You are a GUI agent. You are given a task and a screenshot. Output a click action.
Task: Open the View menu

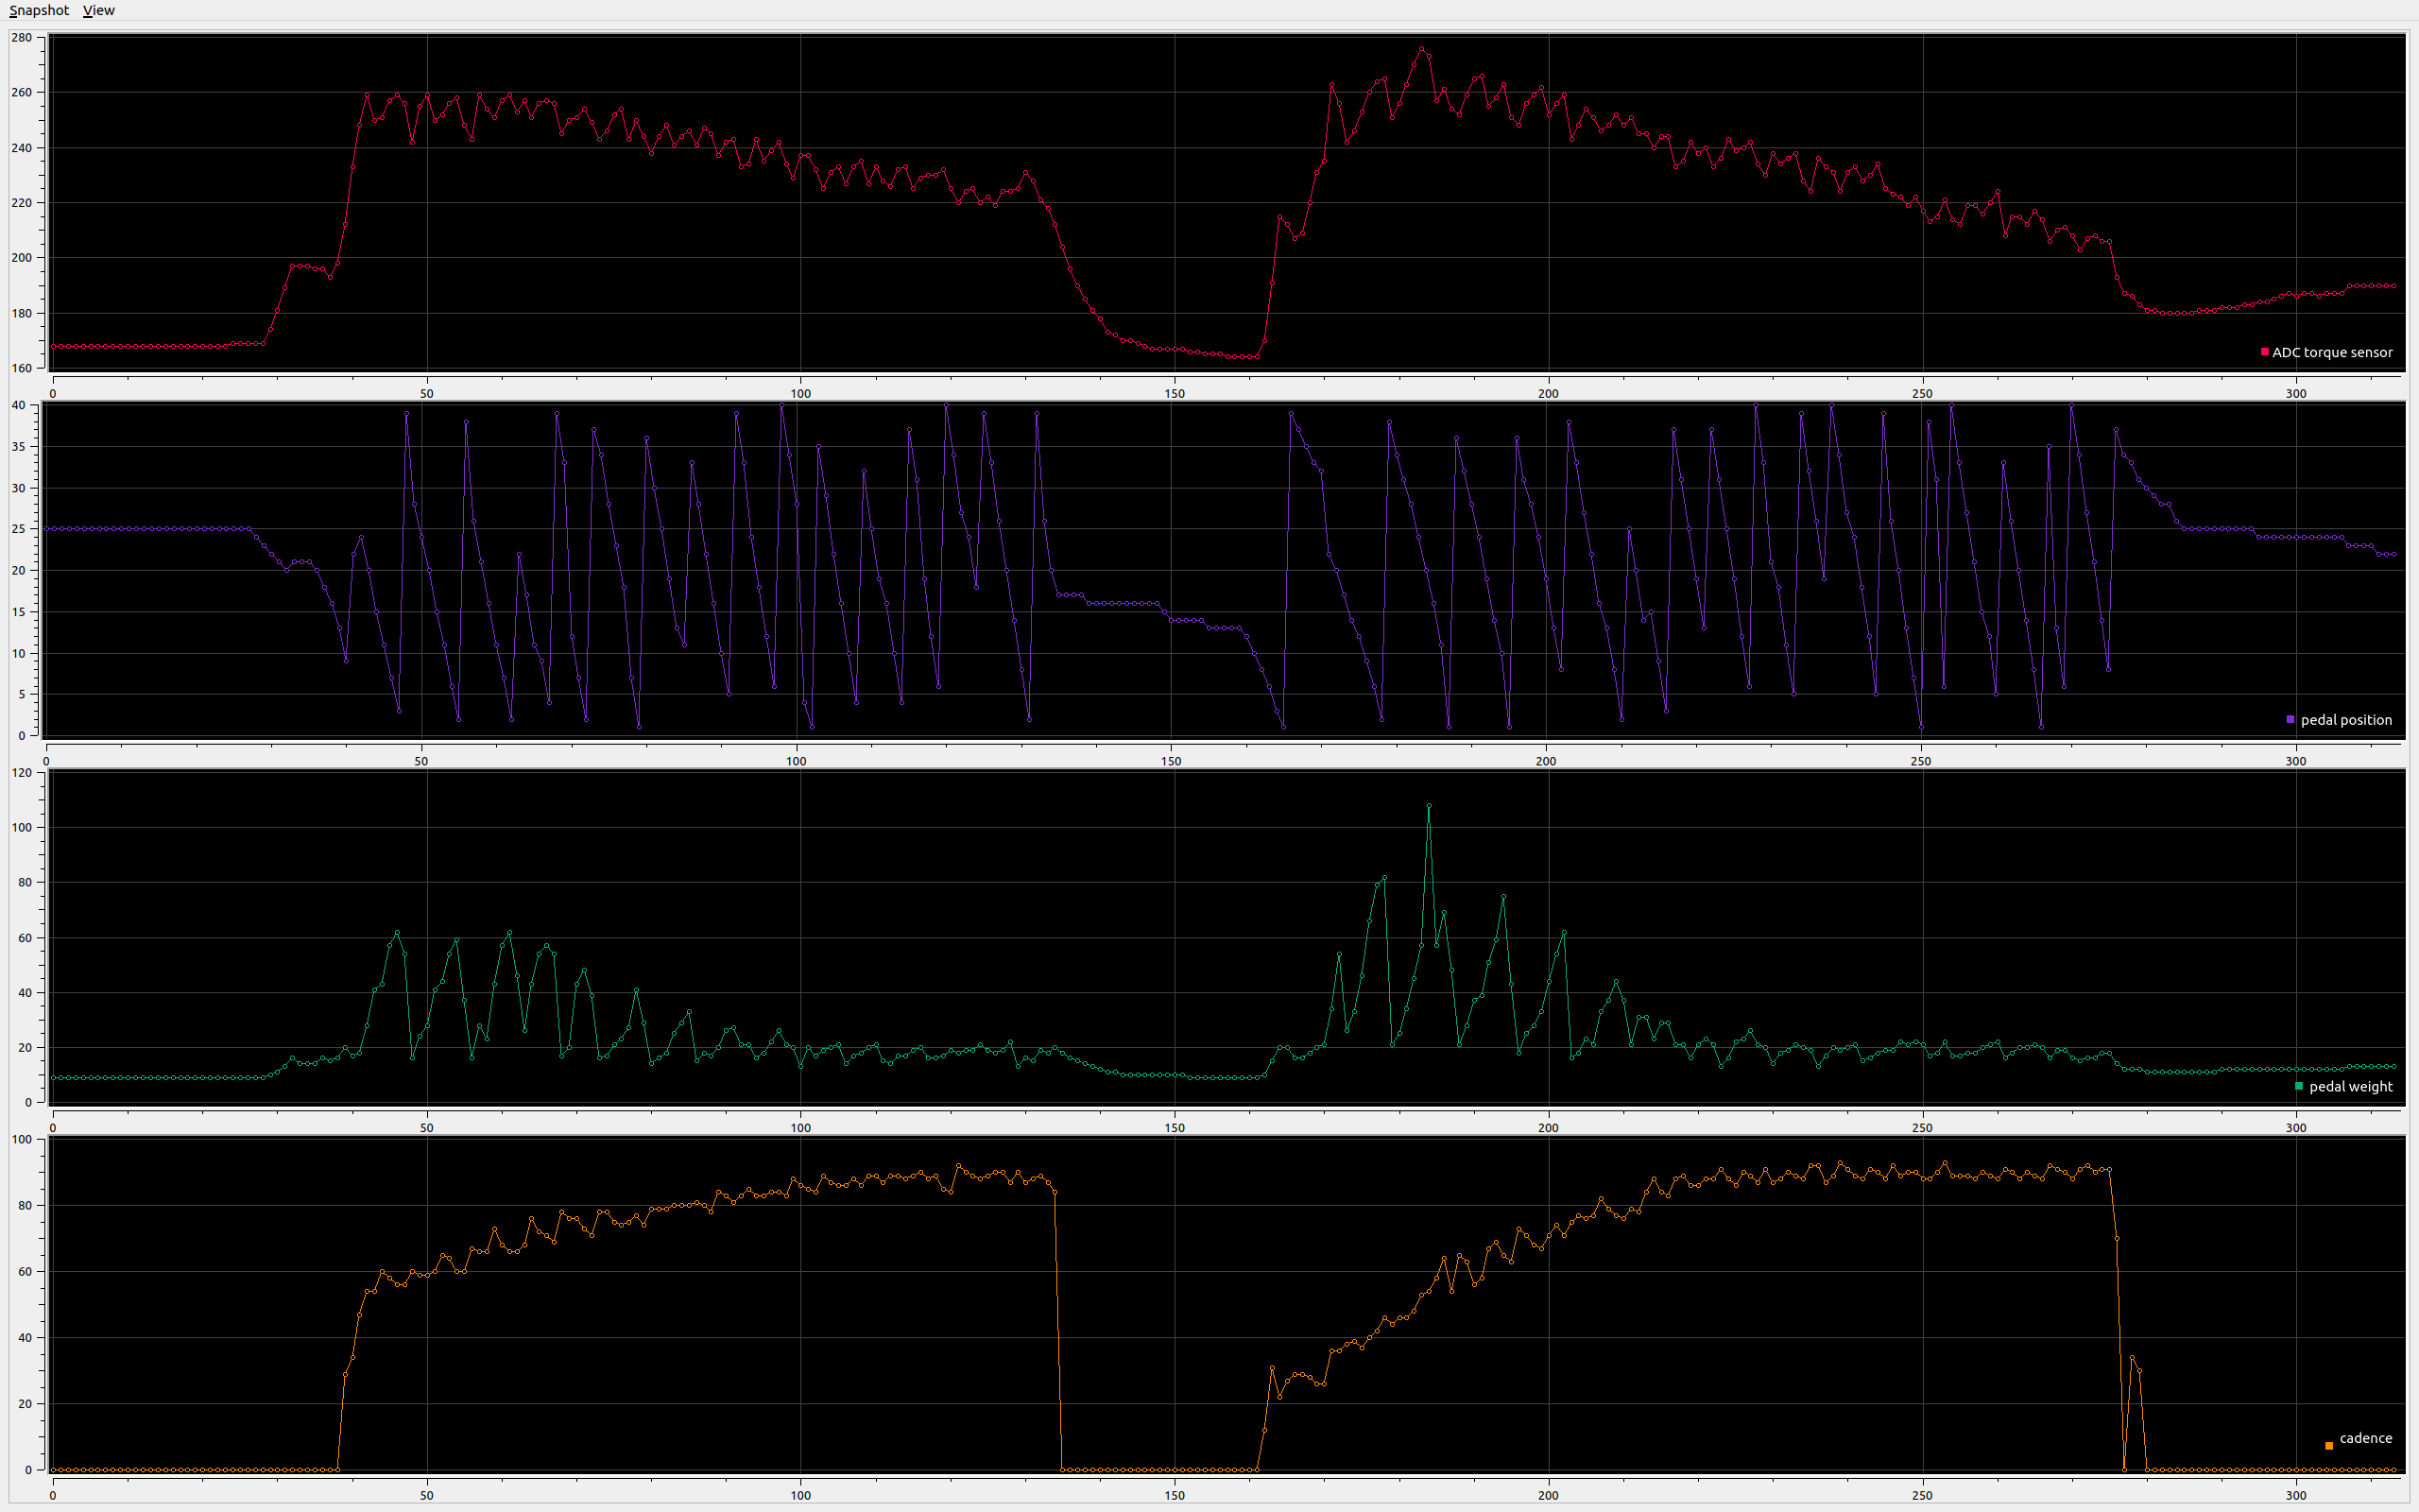point(99,10)
